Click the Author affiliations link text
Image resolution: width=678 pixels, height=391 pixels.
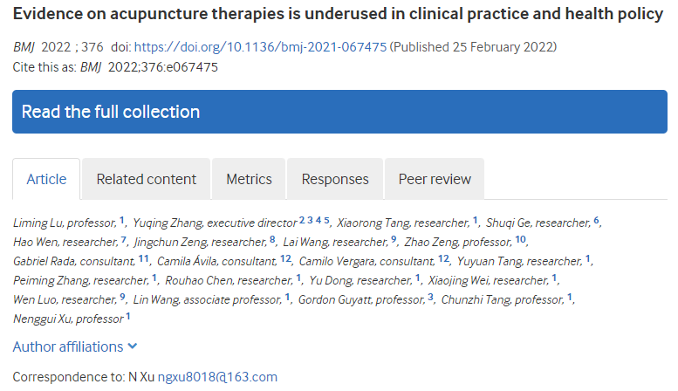click(x=67, y=346)
